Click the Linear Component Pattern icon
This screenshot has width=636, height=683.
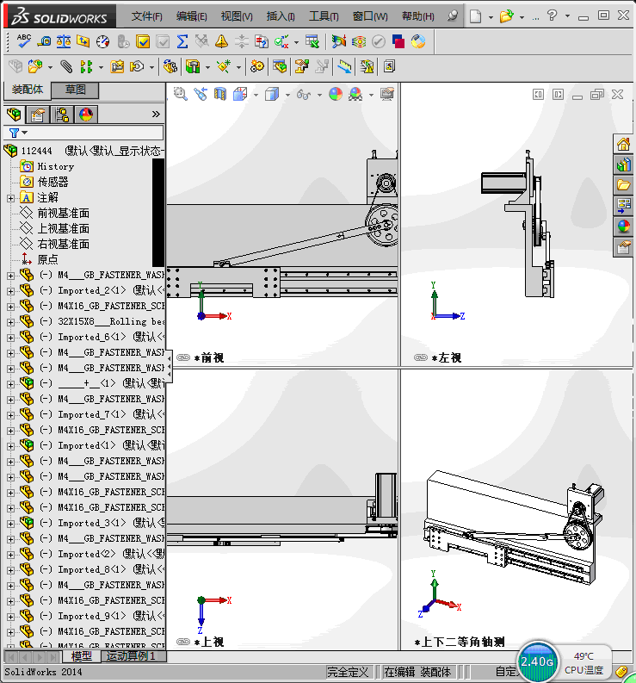pyautogui.click(x=86, y=66)
